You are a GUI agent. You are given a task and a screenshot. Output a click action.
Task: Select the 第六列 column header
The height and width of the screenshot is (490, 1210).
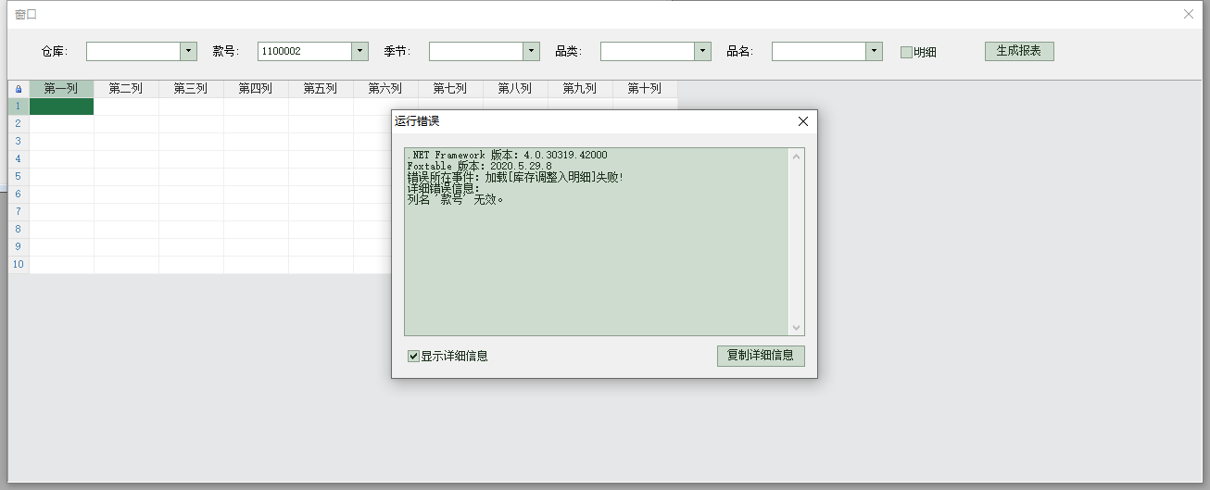click(385, 89)
